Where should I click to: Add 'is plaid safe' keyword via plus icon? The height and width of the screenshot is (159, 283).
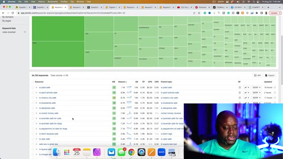(x=36, y=87)
